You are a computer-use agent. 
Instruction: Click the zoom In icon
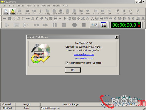click(x=138, y=12)
